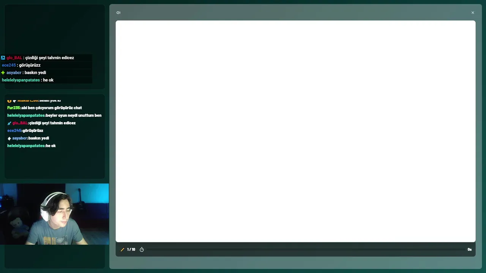This screenshot has width=486, height=273.
Task: Click the "0s" timer value
Action: point(470,249)
